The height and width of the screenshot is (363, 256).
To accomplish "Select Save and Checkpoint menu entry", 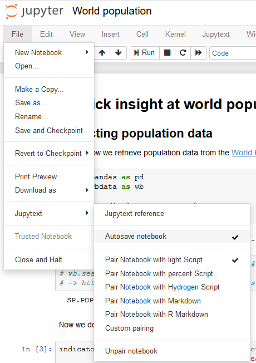I will 49,131.
